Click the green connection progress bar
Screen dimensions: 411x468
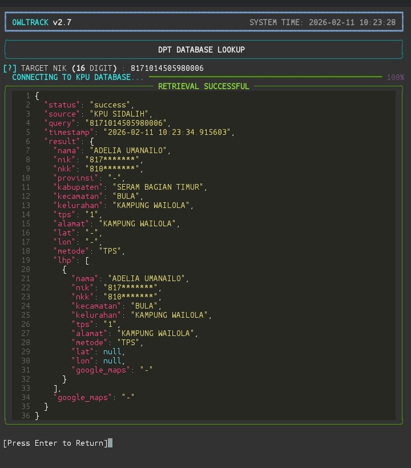coord(265,77)
